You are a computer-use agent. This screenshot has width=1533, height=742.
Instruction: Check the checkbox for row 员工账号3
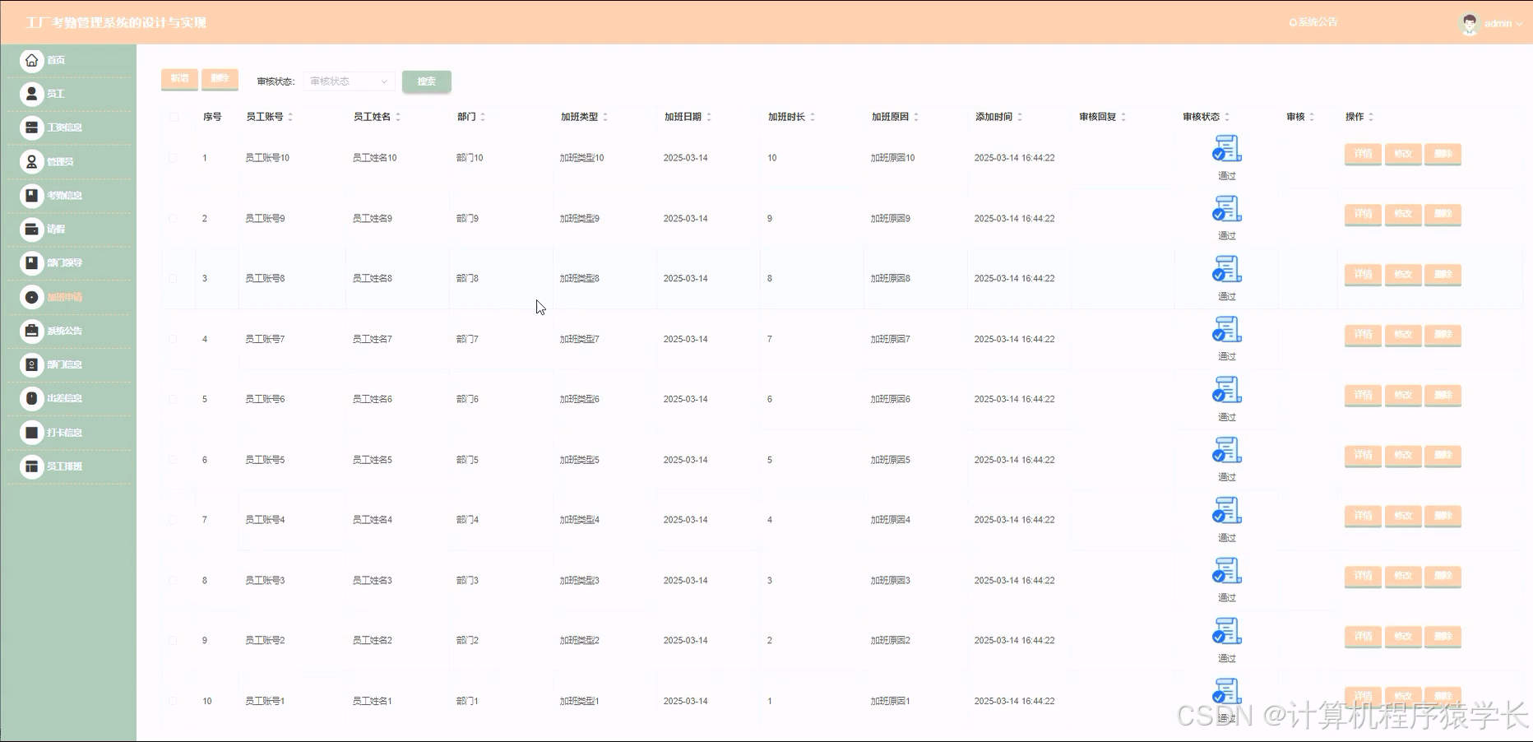pyautogui.click(x=173, y=580)
